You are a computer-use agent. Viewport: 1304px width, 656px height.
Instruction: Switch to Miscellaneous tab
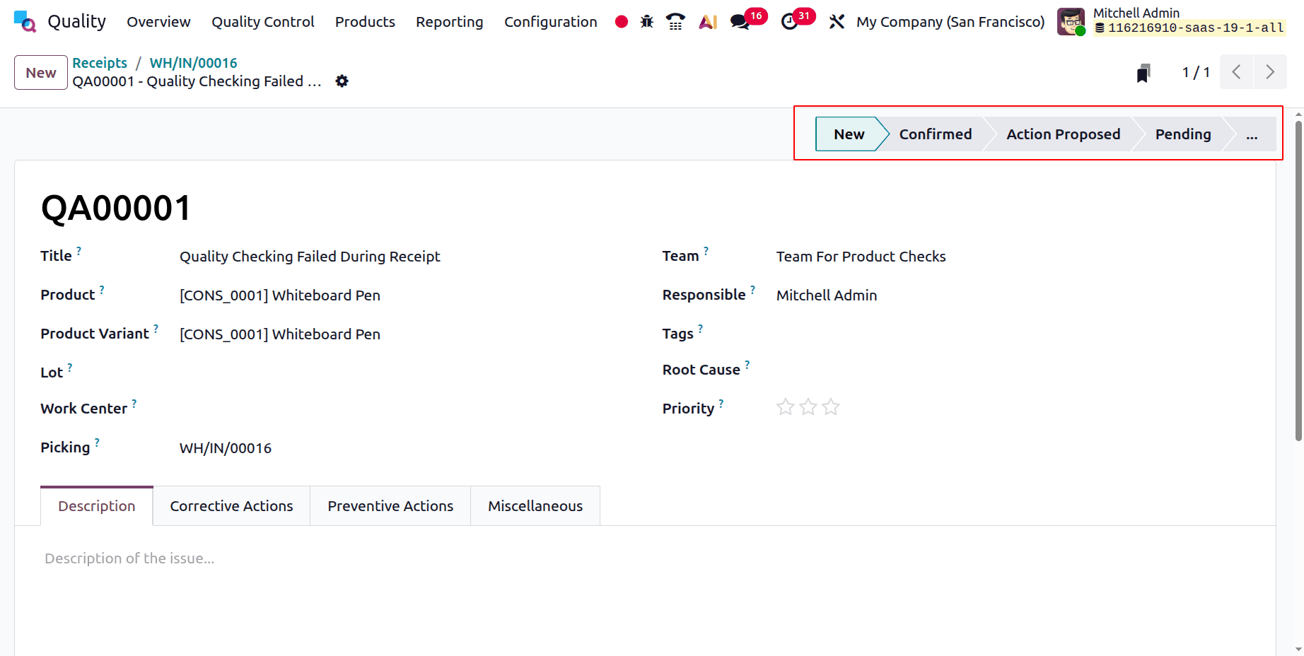(x=535, y=506)
